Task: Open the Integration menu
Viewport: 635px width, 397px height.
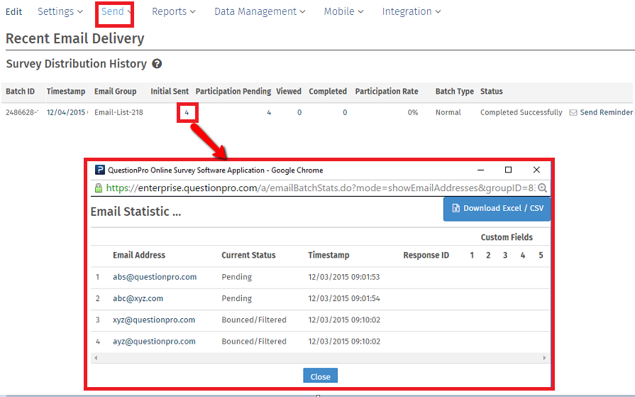Action: tap(411, 11)
